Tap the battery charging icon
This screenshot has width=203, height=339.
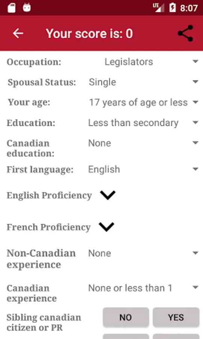tap(173, 8)
